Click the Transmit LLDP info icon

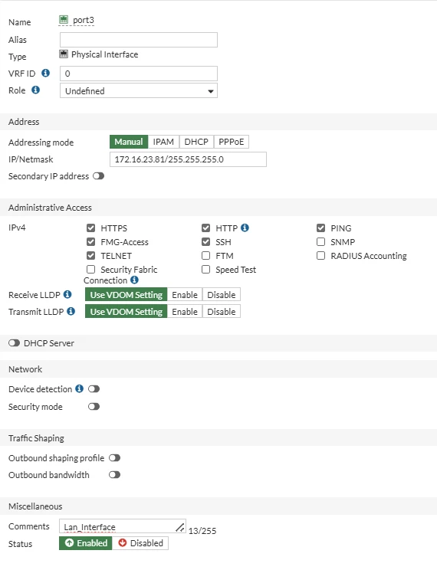pyautogui.click(x=71, y=311)
